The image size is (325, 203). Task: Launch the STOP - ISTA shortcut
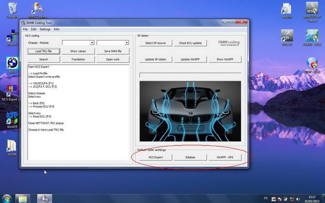tap(312, 65)
